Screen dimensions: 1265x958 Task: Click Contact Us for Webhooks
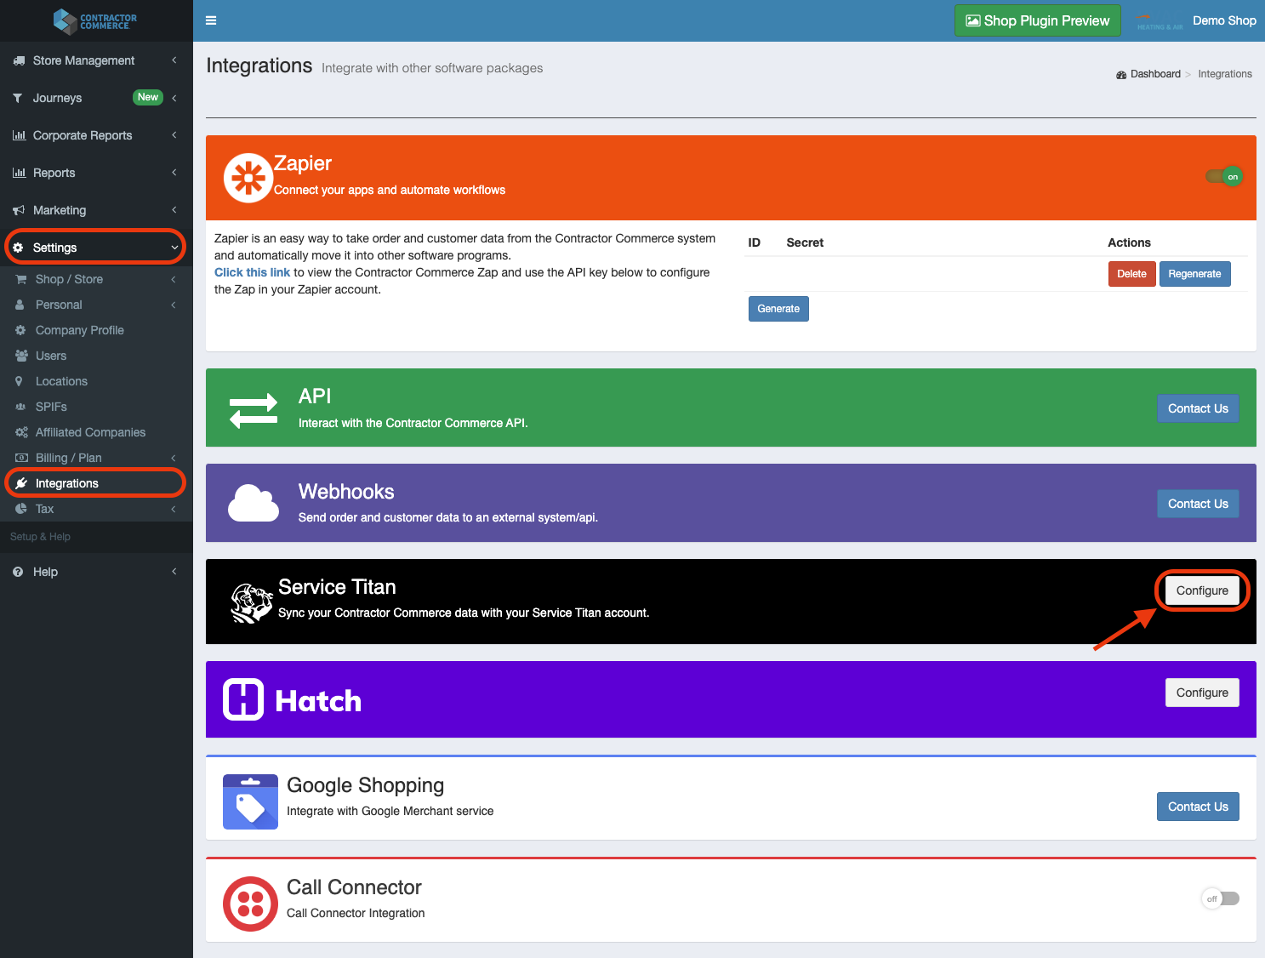(x=1198, y=504)
